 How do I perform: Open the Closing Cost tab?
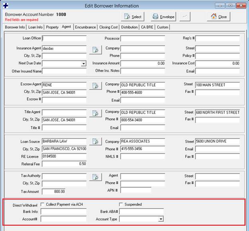pos(109,27)
